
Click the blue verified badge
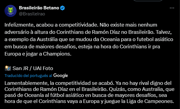tap(63, 8)
